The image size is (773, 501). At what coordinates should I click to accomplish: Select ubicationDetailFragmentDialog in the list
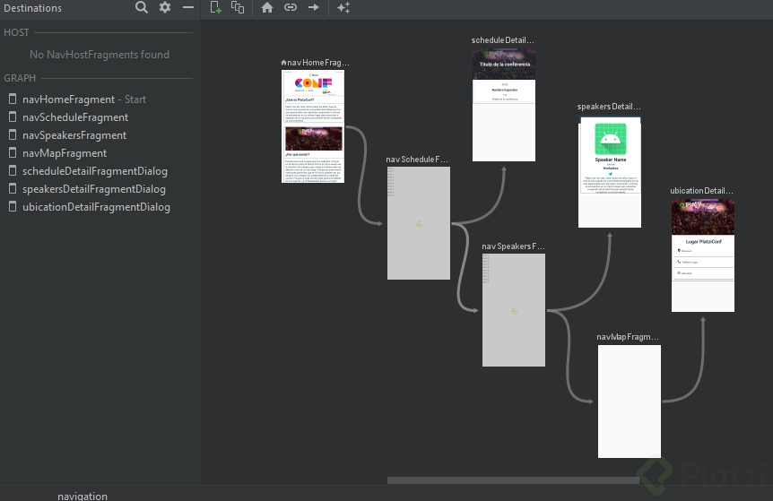96,207
